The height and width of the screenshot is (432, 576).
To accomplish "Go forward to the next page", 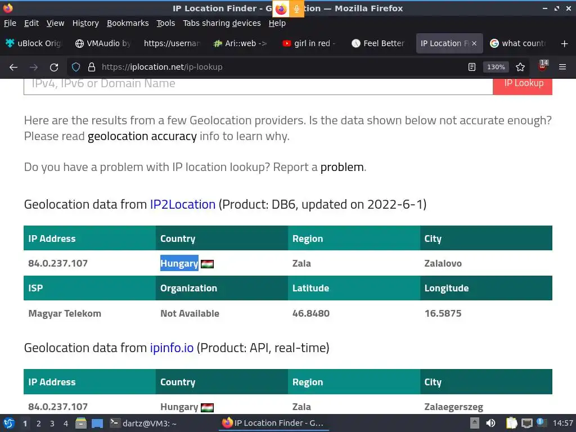I will [34, 67].
